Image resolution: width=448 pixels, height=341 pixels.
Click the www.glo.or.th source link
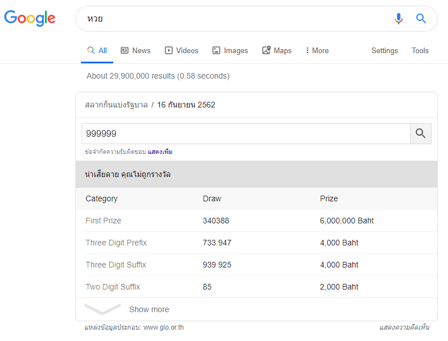[x=163, y=327]
